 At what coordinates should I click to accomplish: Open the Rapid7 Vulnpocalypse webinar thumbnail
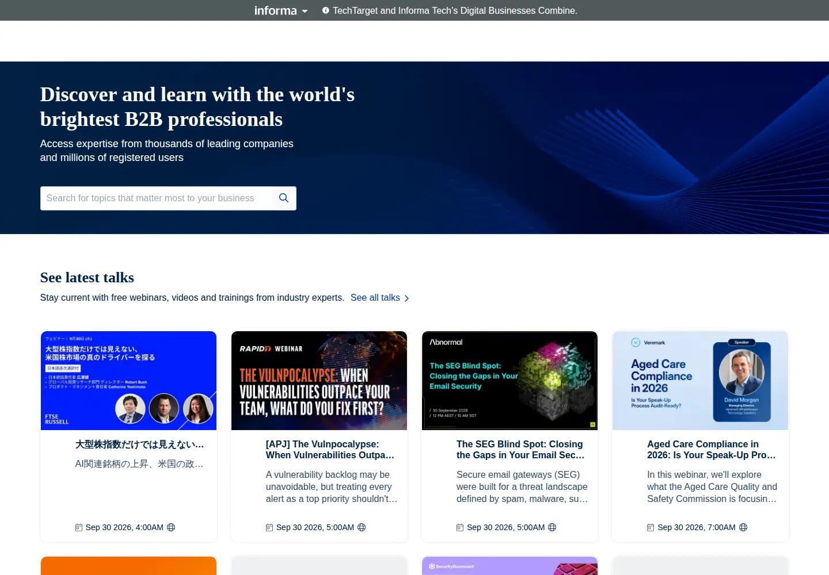[x=319, y=381]
